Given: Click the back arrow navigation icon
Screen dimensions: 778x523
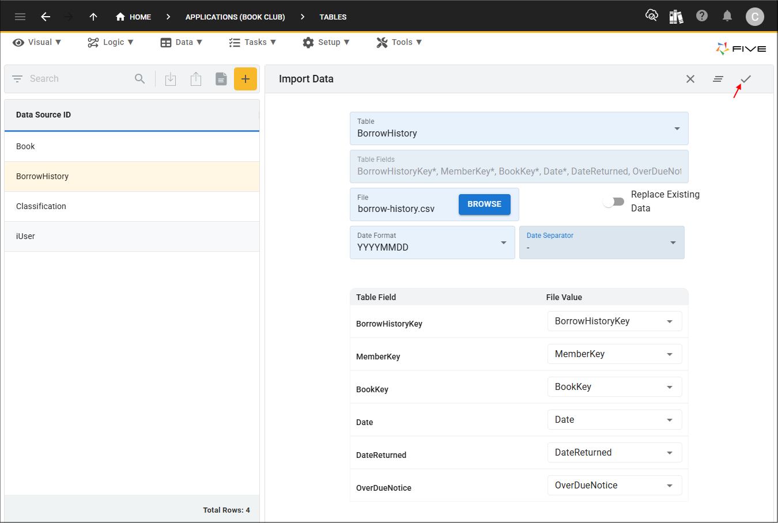Looking at the screenshot, I should coord(46,17).
